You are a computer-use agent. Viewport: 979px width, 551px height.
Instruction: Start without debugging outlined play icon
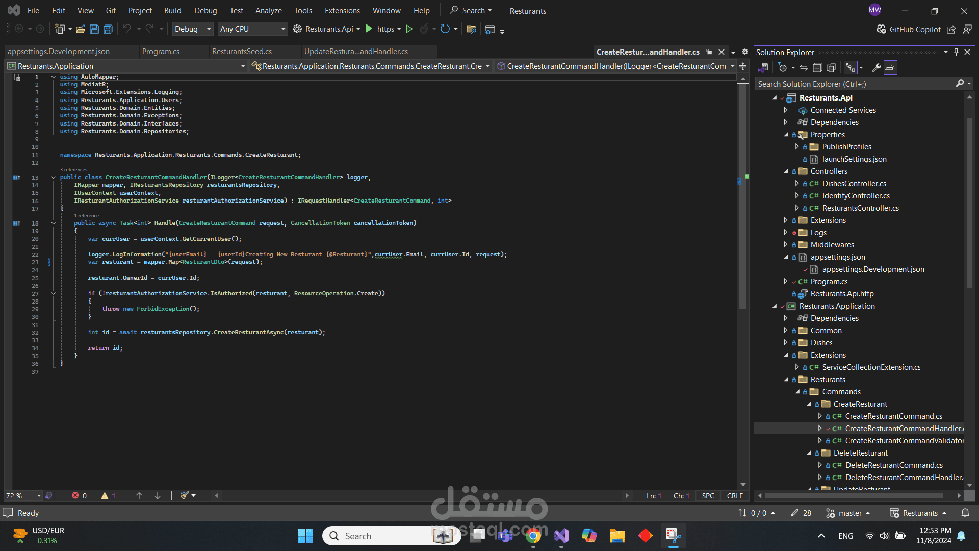[409, 29]
